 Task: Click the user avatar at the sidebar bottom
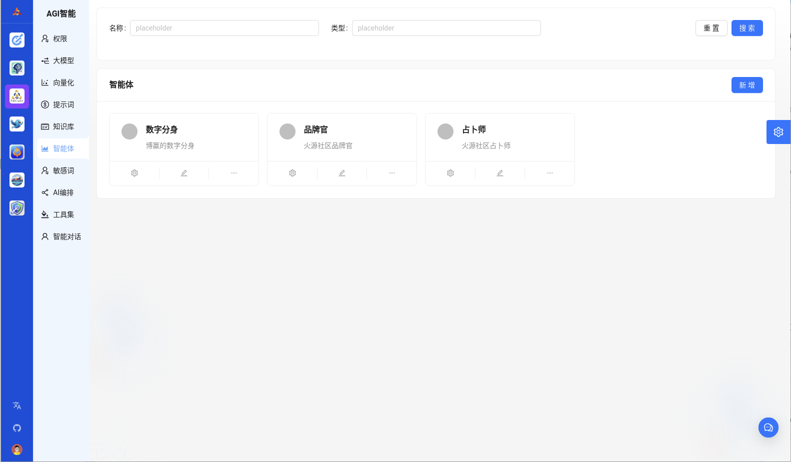point(17,449)
